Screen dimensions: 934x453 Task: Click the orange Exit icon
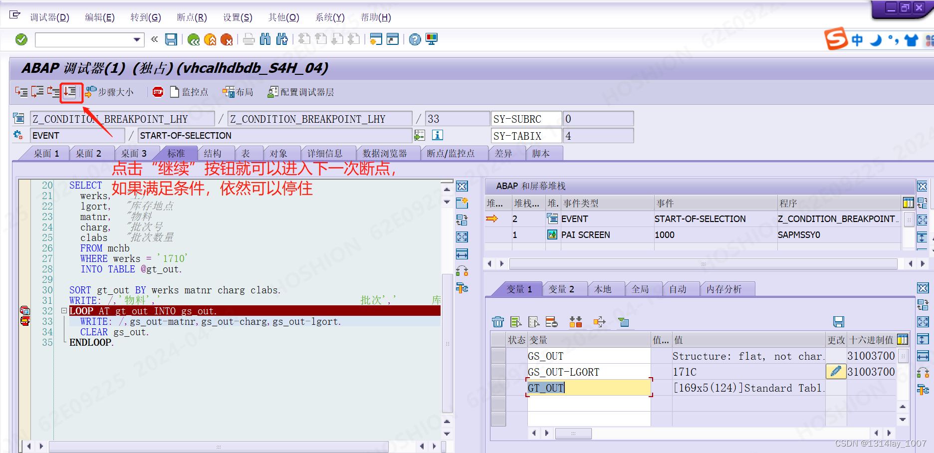point(210,39)
